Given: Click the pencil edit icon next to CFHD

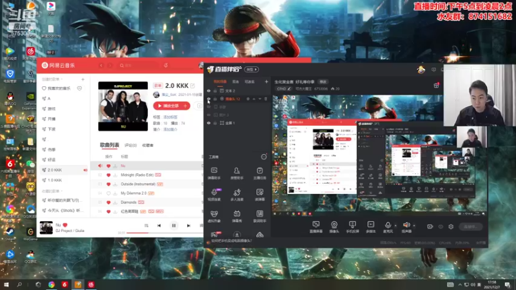Looking at the screenshot, I should pos(289,89).
